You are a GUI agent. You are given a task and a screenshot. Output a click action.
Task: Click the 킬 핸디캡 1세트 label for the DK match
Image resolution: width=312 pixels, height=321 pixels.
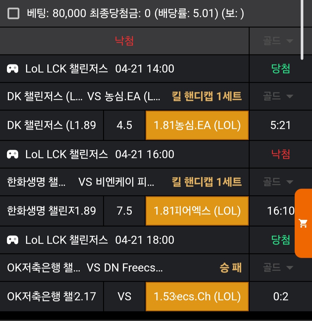(207, 96)
